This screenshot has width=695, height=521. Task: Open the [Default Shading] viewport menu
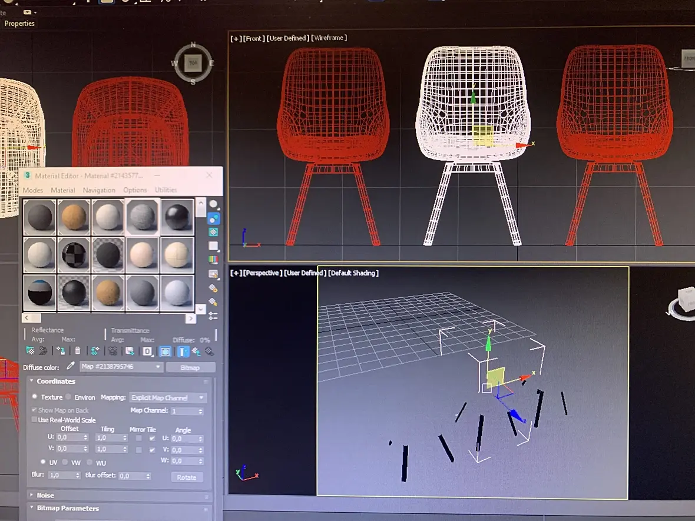(353, 273)
